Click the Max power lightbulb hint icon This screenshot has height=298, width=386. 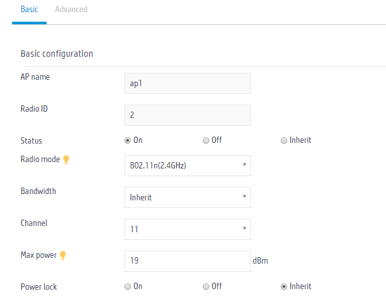pos(63,255)
